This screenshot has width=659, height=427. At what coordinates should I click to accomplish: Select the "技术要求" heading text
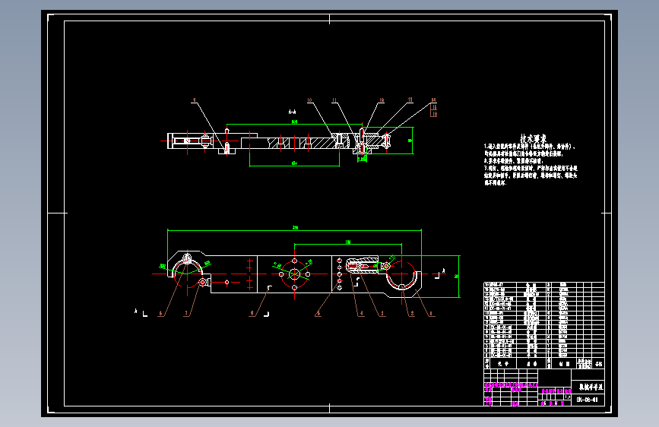click(x=533, y=138)
